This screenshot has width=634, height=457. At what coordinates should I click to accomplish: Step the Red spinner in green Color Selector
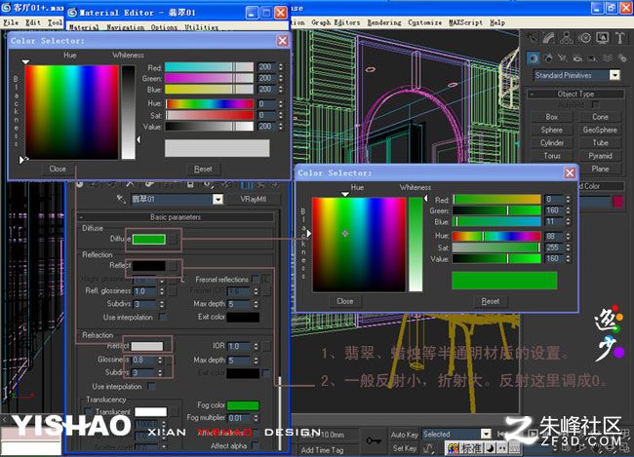click(568, 199)
